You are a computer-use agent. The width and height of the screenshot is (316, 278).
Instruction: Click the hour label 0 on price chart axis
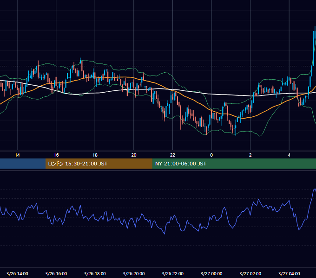(211, 155)
